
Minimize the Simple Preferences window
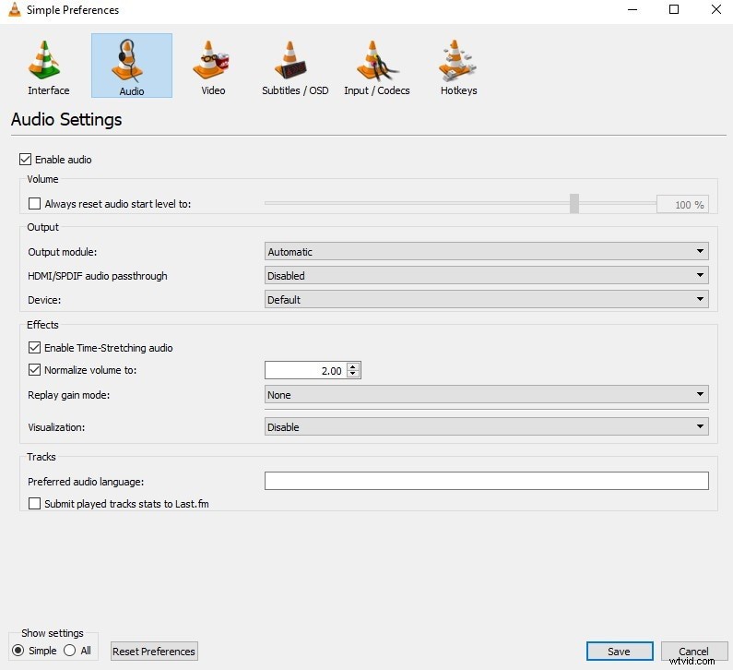coord(632,9)
